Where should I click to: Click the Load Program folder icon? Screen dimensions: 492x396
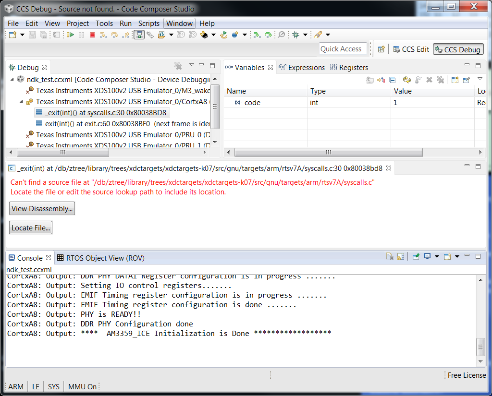161,35
